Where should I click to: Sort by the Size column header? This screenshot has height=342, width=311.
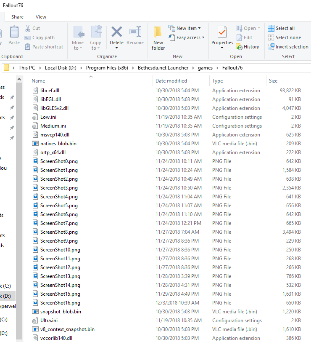click(285, 80)
